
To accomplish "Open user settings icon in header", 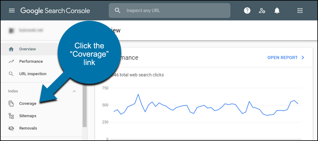I will point(262,11).
